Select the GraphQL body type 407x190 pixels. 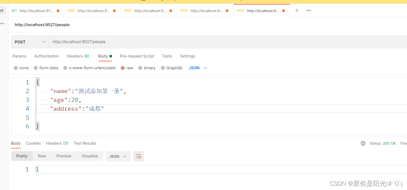point(172,68)
